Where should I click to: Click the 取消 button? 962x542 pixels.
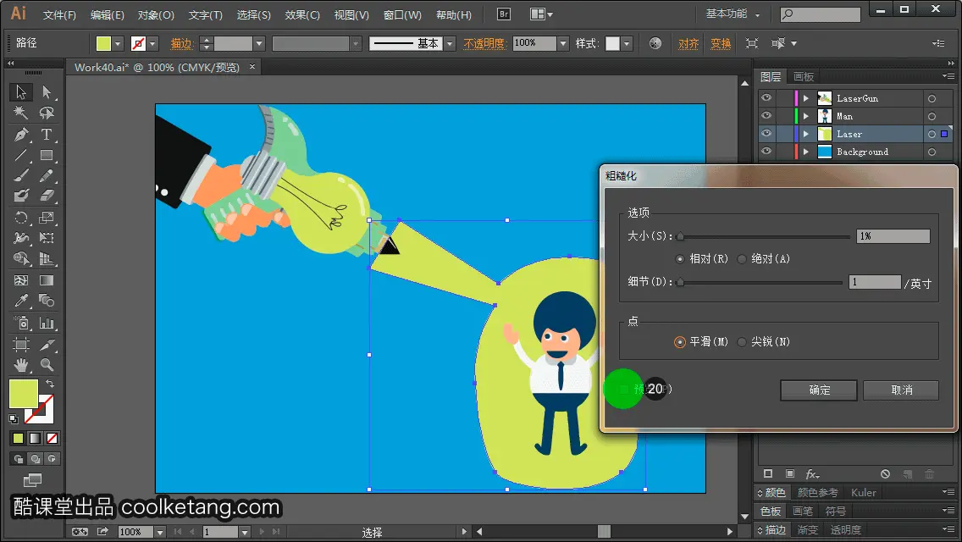[x=901, y=390]
